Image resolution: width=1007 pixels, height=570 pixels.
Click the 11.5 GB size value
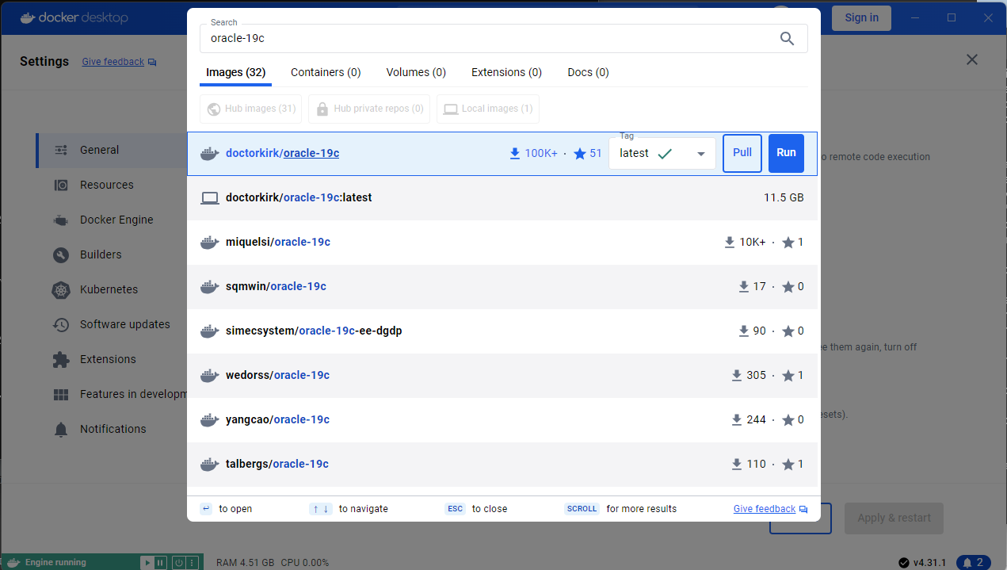pyautogui.click(x=784, y=197)
